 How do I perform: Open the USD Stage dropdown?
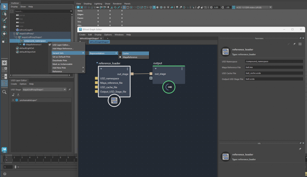[x=65, y=89]
